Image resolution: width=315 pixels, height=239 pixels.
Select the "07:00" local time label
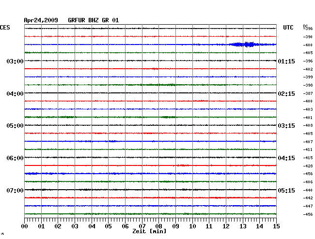(x=15, y=190)
